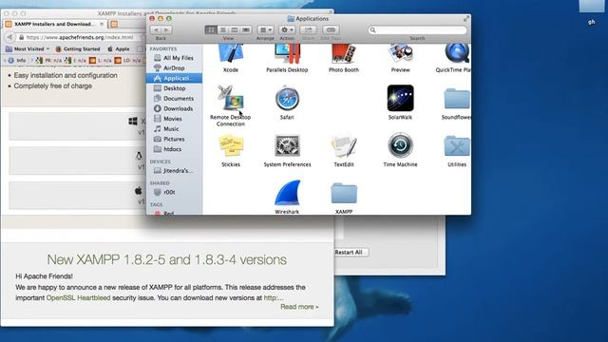608x342 pixels.
Task: Select the SolarWalk app icon
Action: click(400, 98)
